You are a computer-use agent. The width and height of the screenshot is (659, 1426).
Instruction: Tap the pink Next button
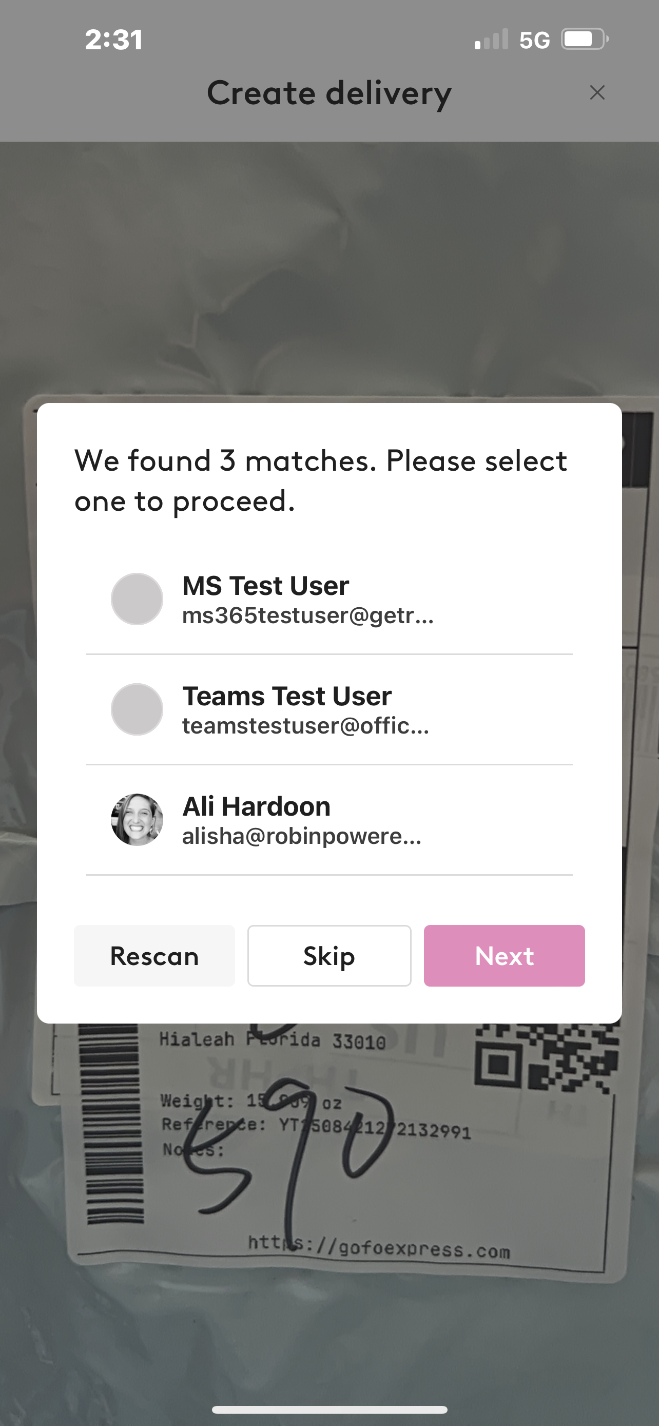click(504, 956)
